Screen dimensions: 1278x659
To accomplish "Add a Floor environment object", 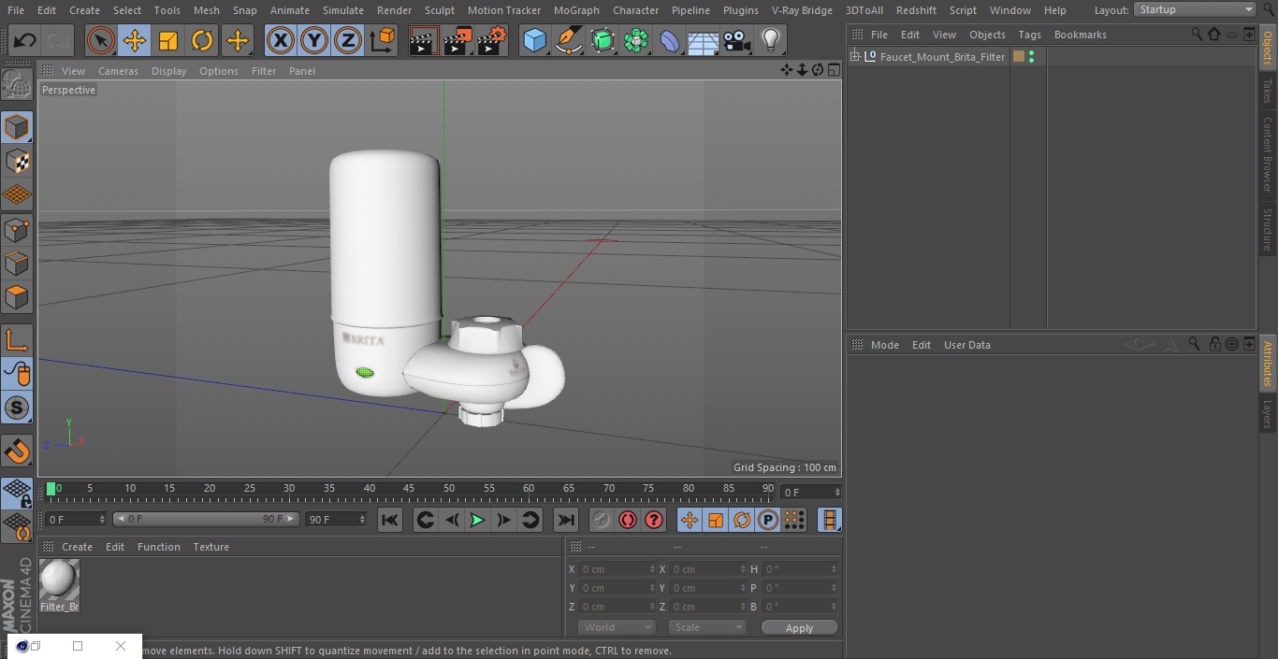I will pyautogui.click(x=704, y=40).
